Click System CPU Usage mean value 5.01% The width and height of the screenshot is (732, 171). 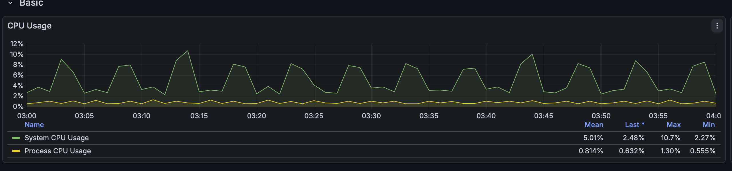(x=593, y=138)
